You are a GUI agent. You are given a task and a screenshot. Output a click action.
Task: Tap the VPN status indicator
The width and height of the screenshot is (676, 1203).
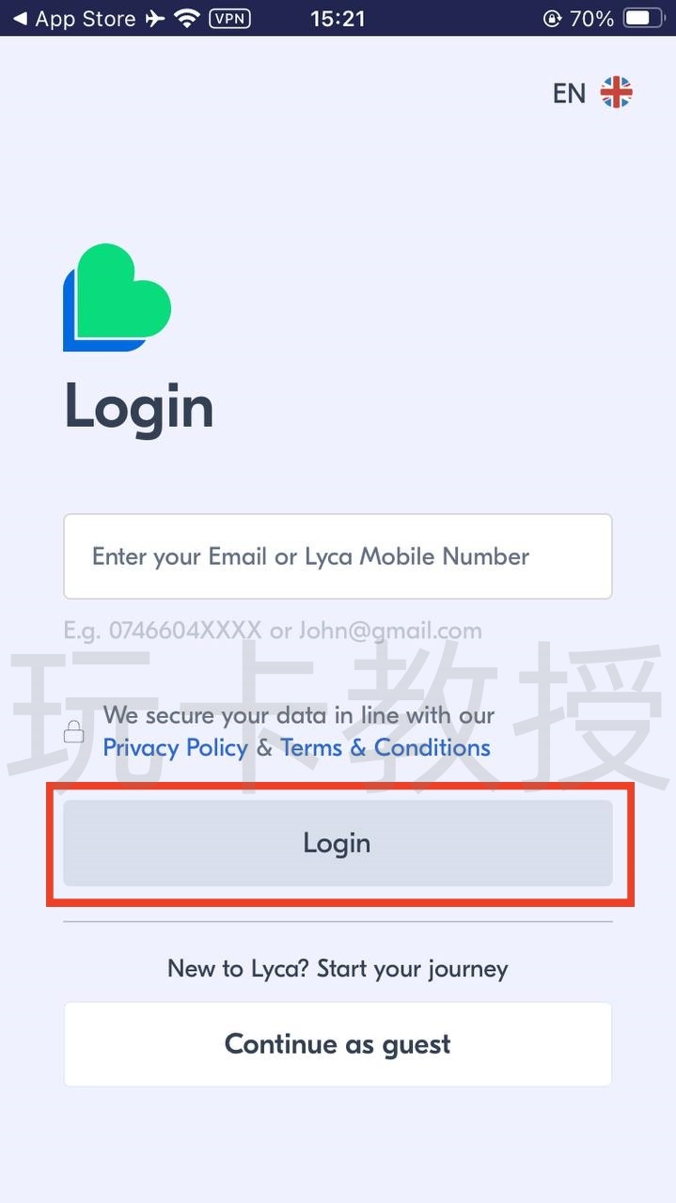coord(229,18)
